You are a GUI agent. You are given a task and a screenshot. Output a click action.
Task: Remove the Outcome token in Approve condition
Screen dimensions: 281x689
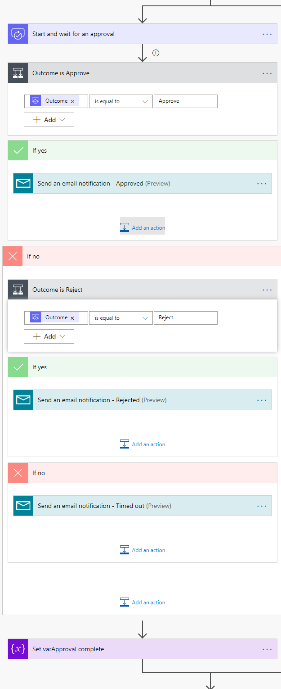[x=72, y=101]
